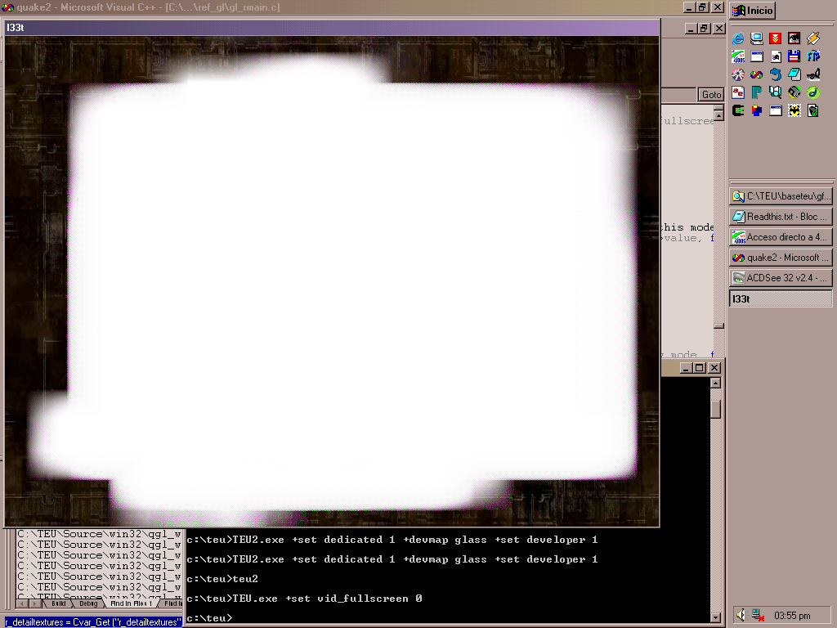Click the l33t window title bar
The width and height of the screenshot is (837, 628).
click(x=332, y=27)
